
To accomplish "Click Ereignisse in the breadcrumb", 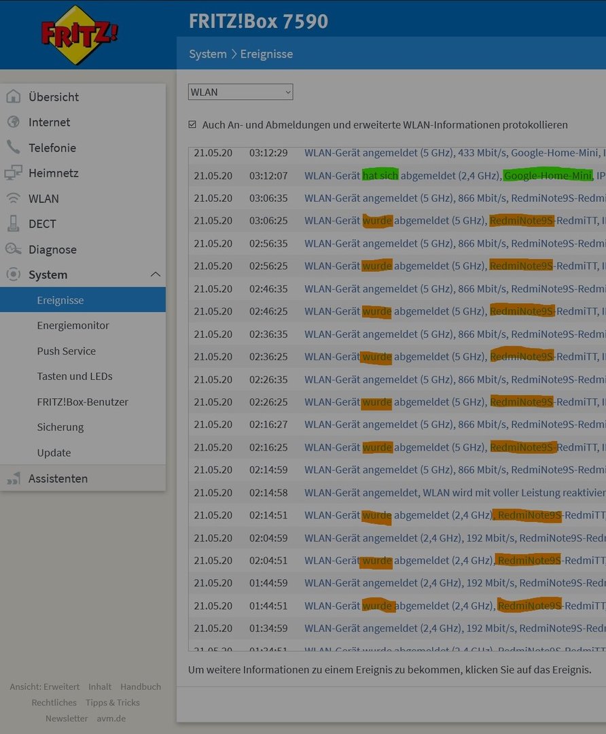I will pyautogui.click(x=266, y=54).
